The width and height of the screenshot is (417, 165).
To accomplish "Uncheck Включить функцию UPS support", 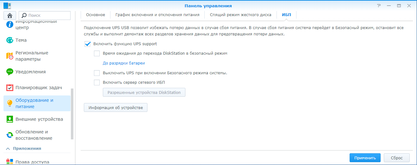I will click(x=88, y=44).
